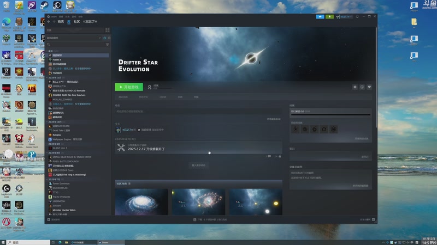Screen dimensions: 437x245
Task: Open downloads status in bottom bar
Action: (x=210, y=219)
